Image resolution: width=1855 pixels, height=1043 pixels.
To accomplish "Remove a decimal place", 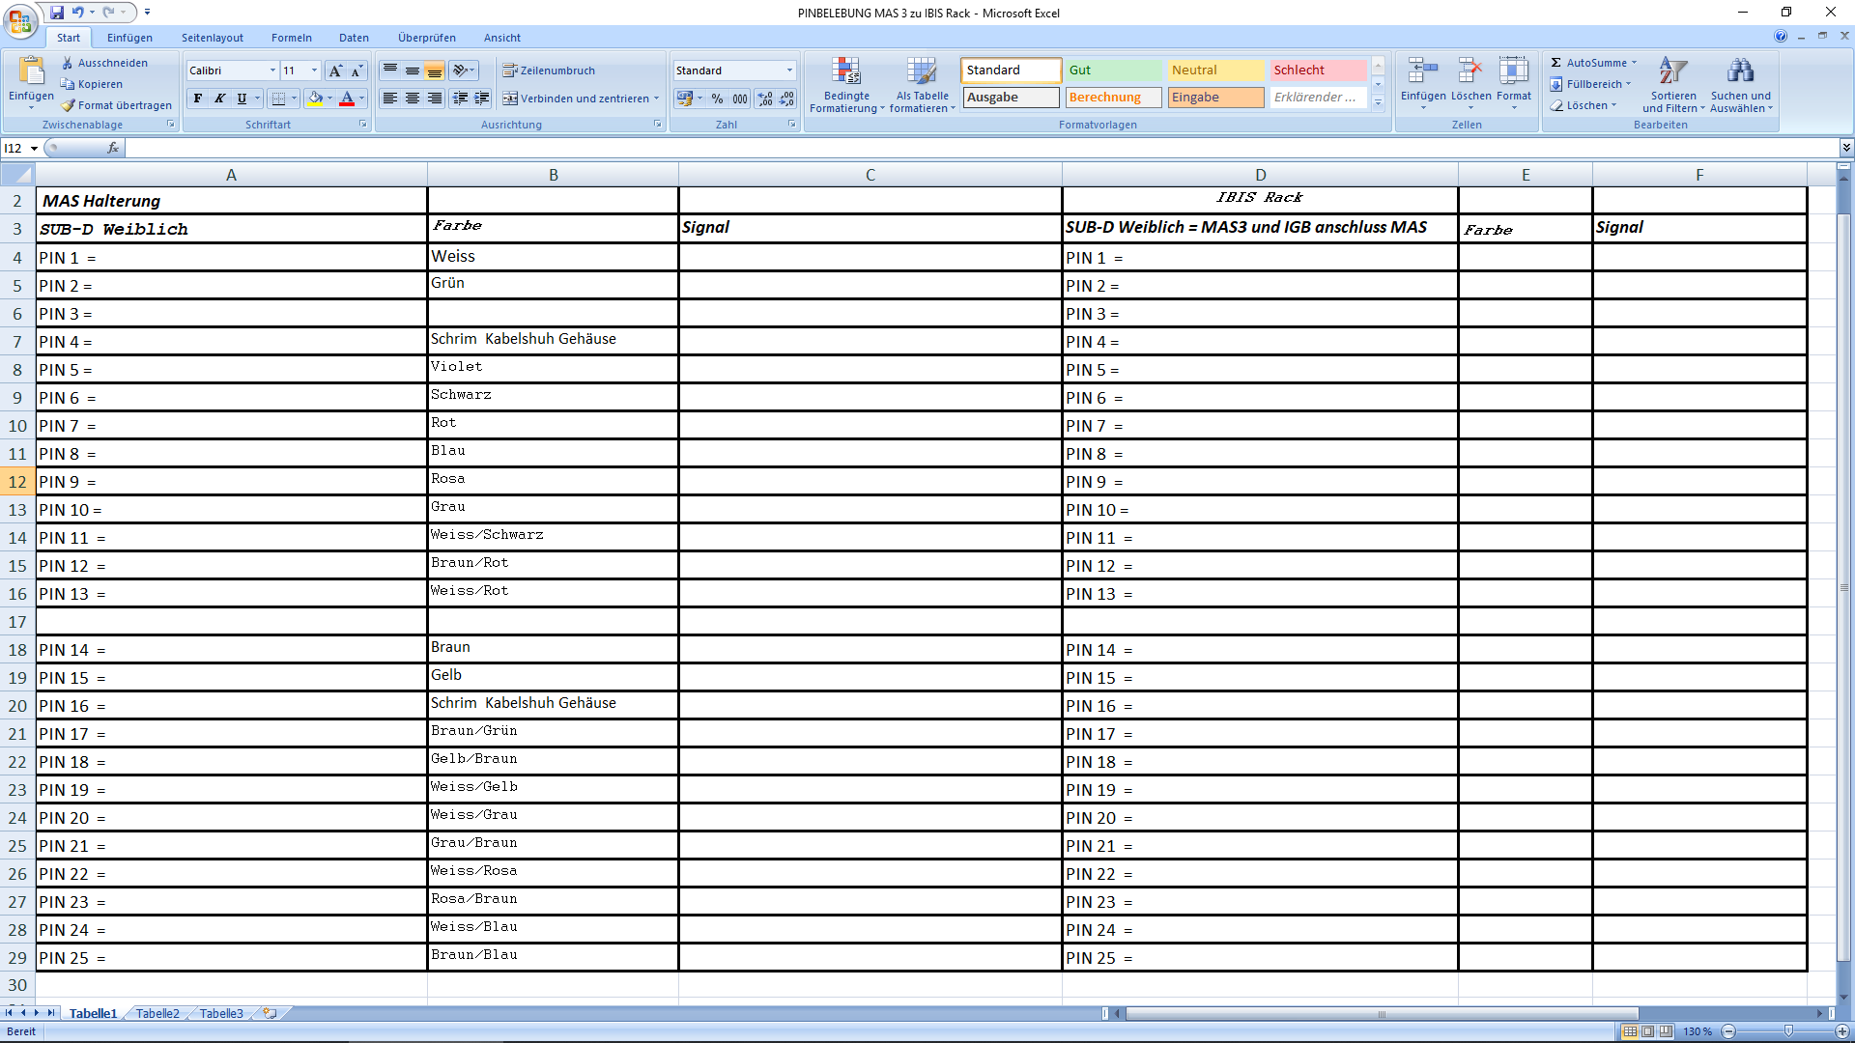I will point(787,99).
